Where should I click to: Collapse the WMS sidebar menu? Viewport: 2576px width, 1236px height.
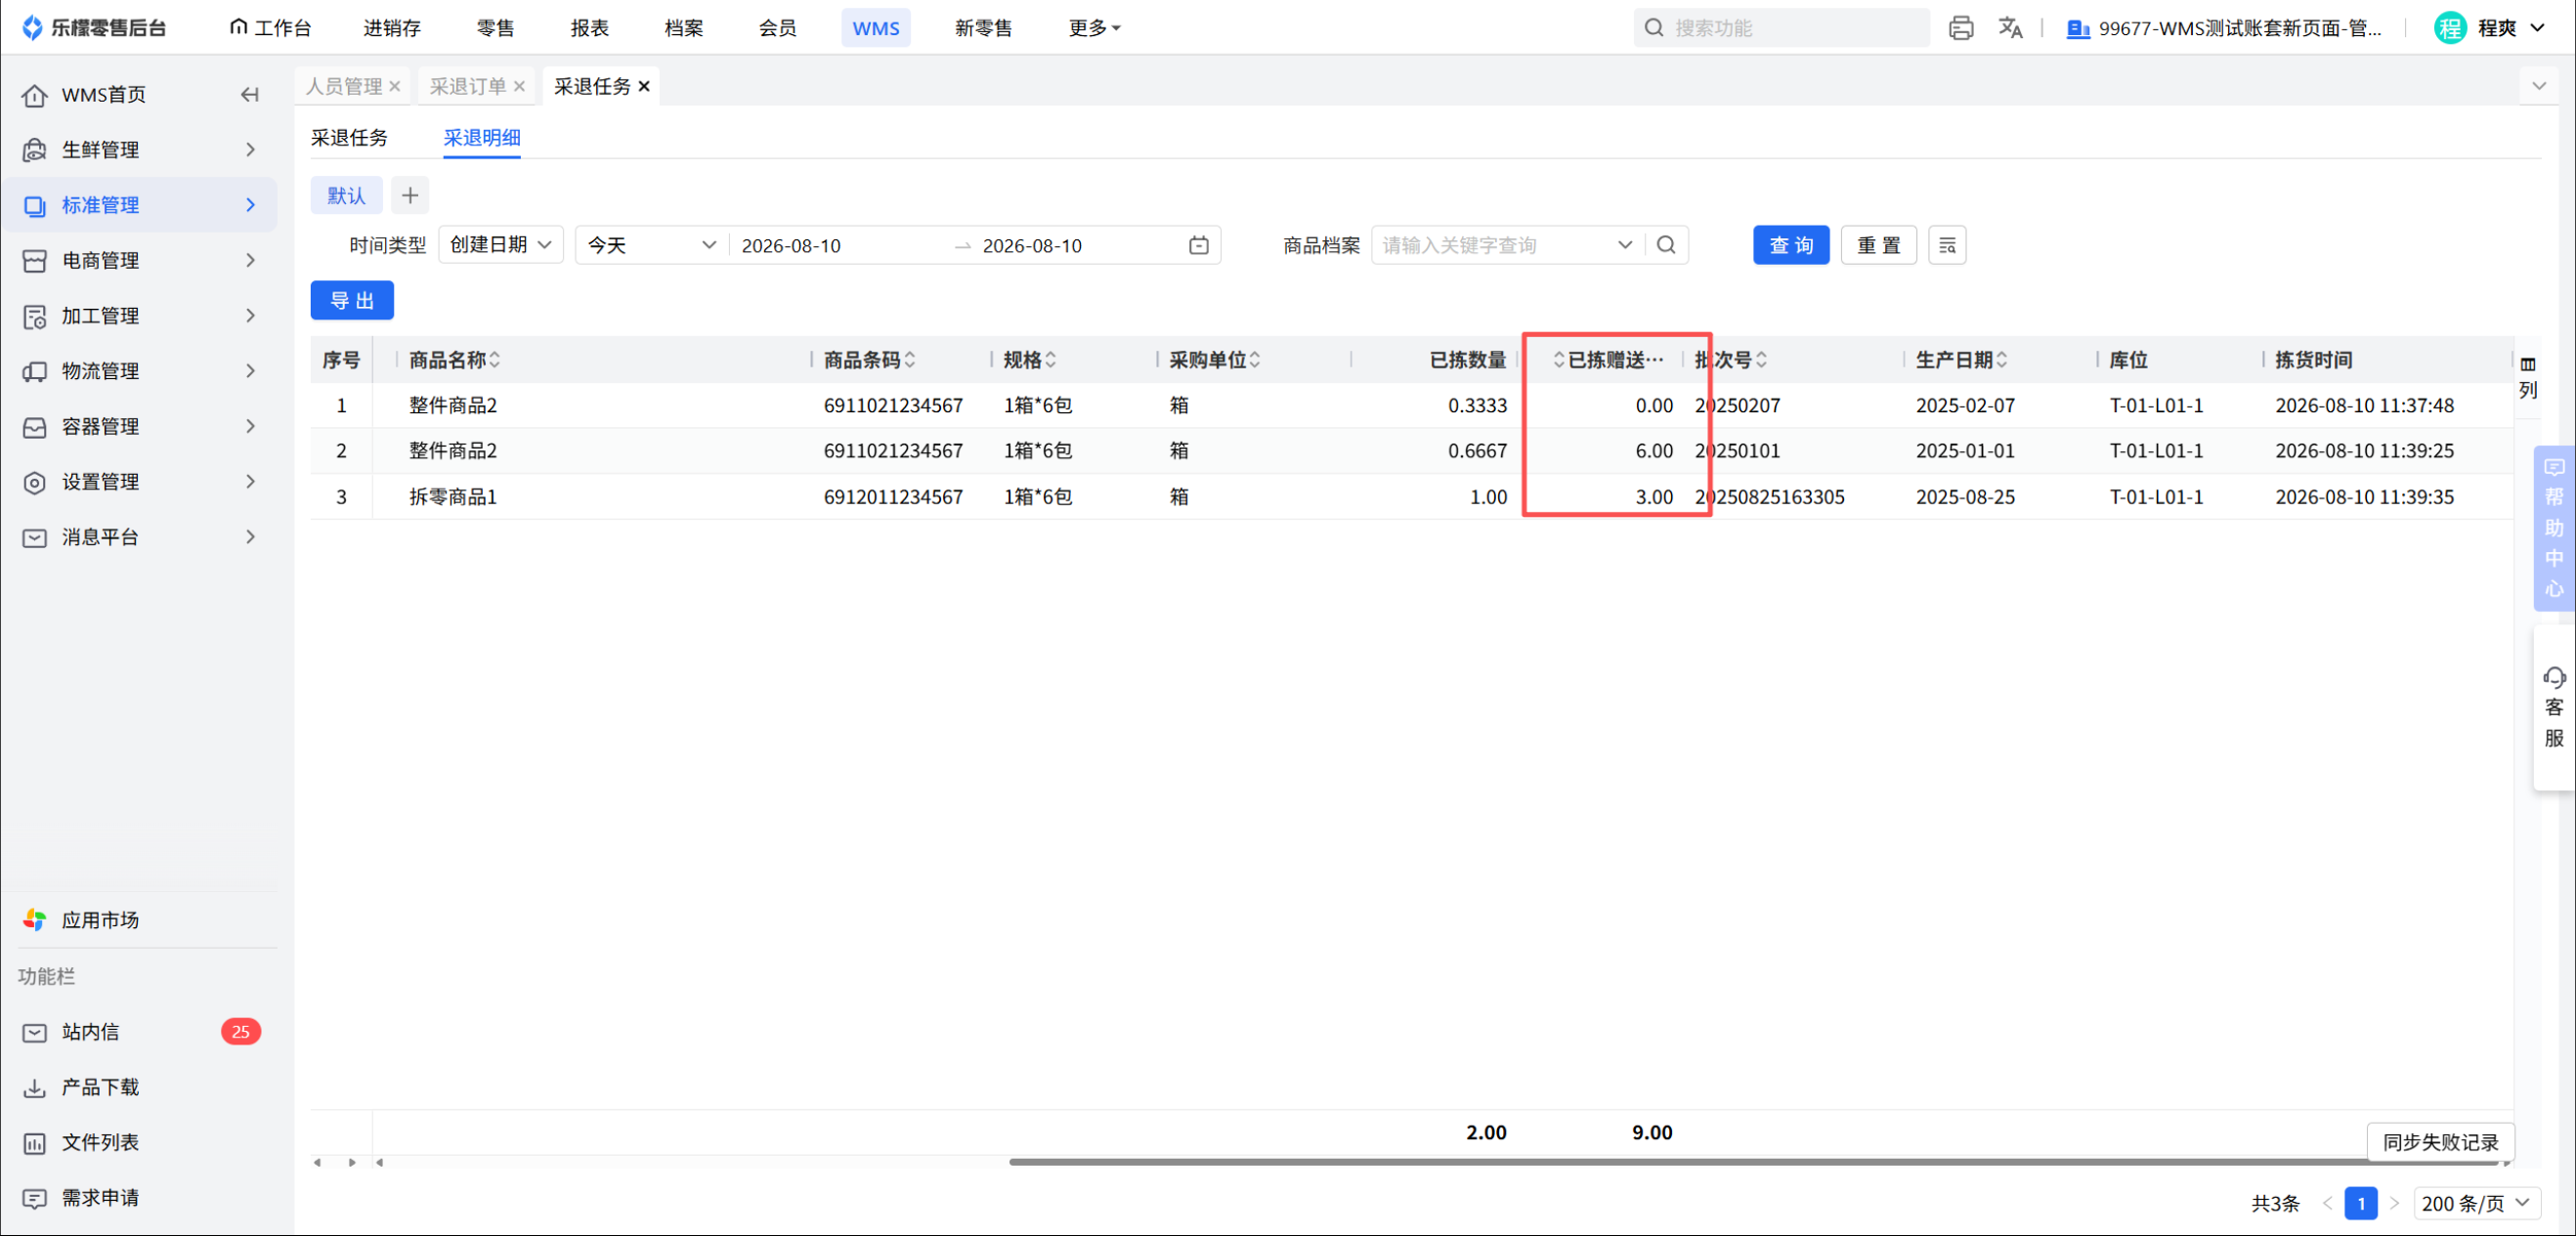coord(250,95)
